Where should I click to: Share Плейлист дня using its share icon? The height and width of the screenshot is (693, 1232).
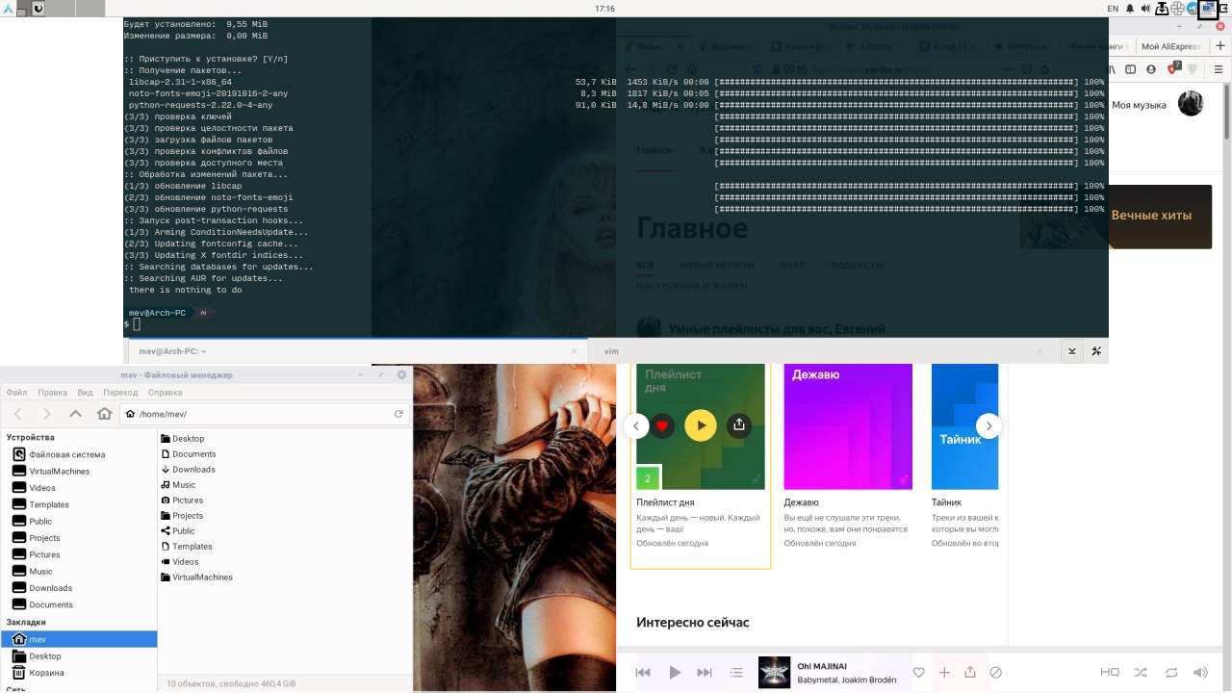point(739,424)
